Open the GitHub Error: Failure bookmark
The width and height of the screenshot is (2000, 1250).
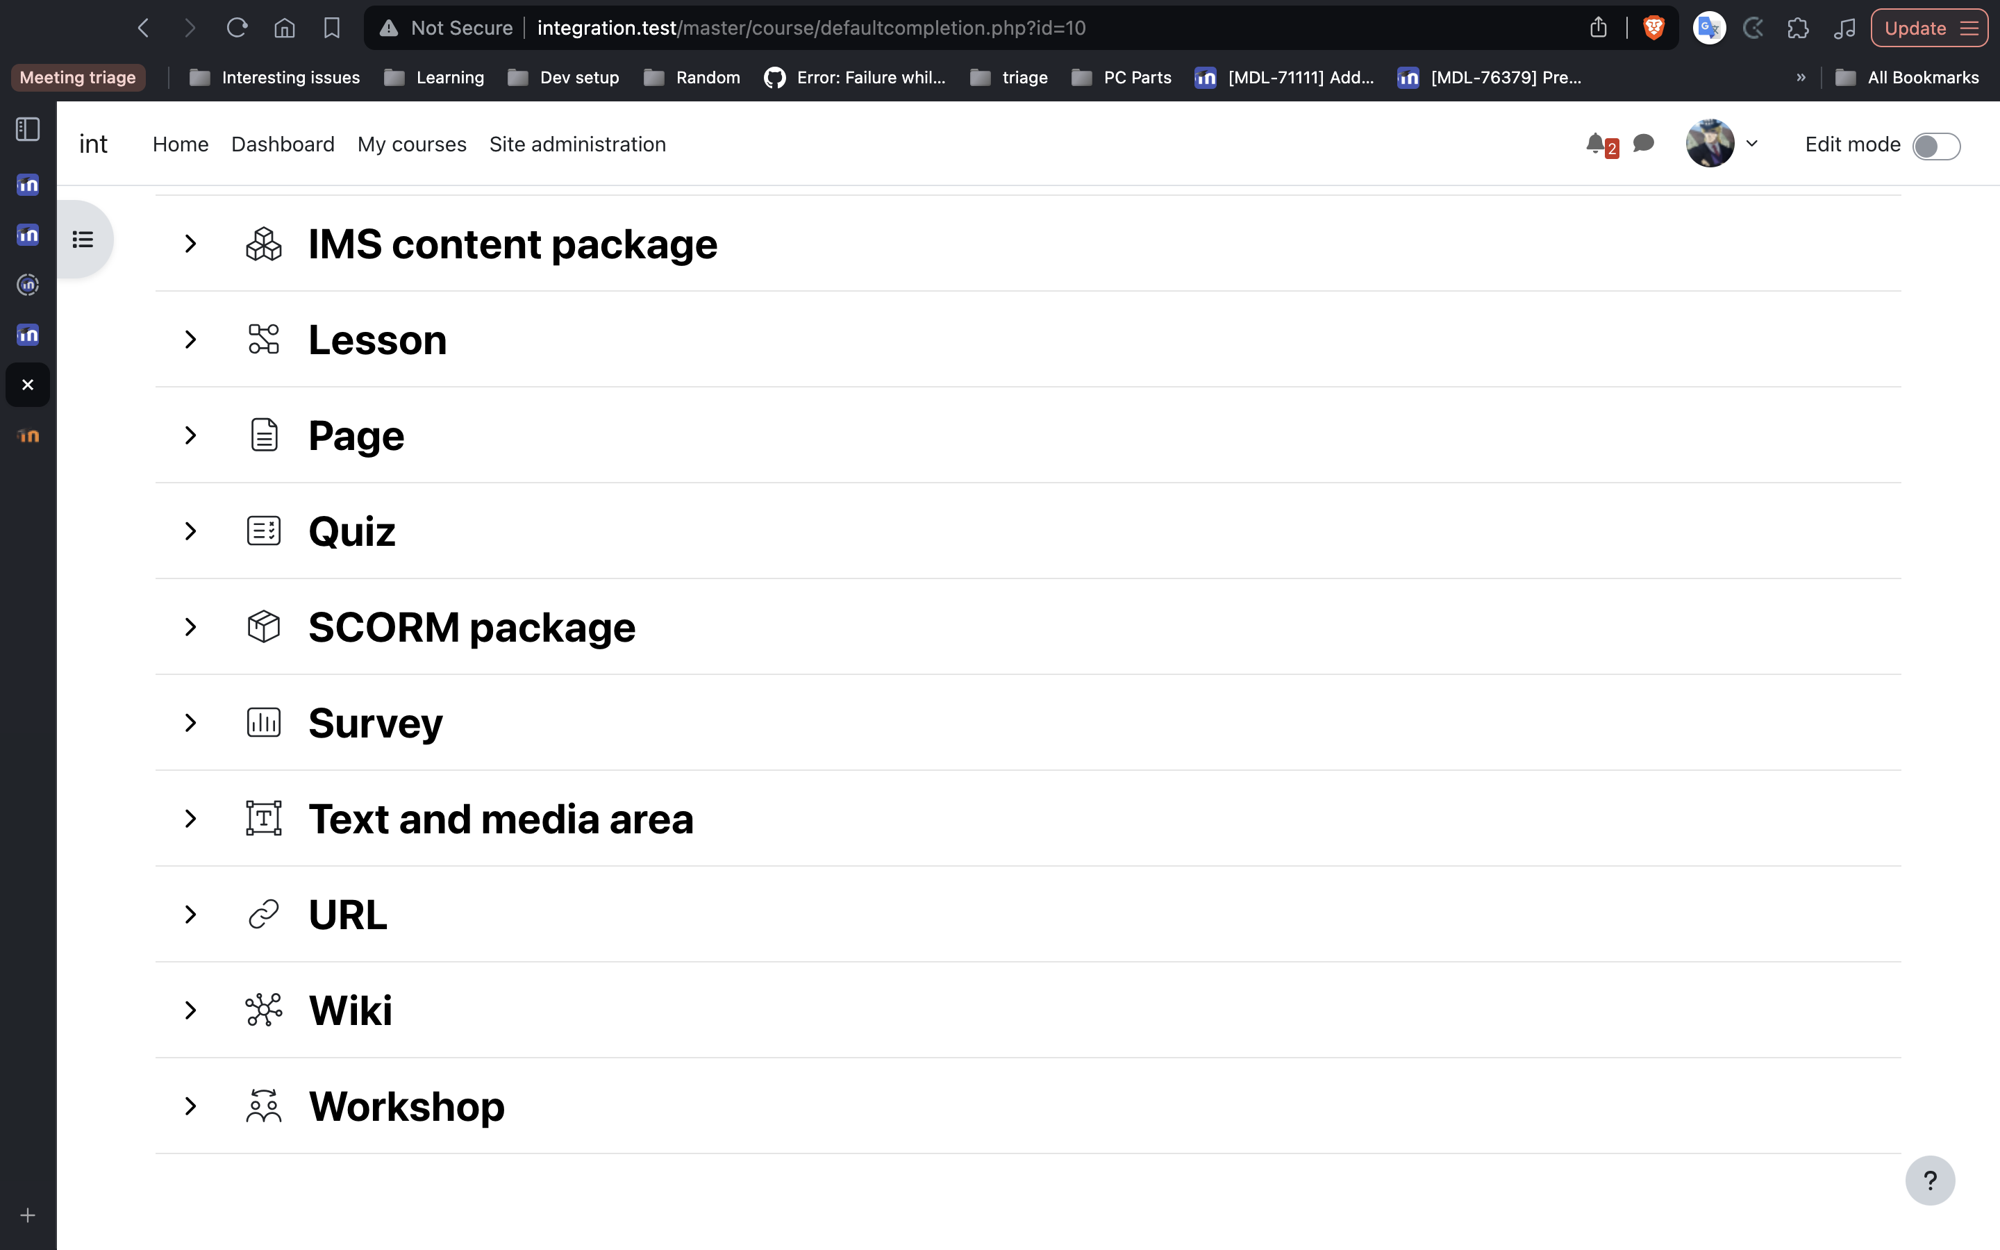pyautogui.click(x=855, y=78)
